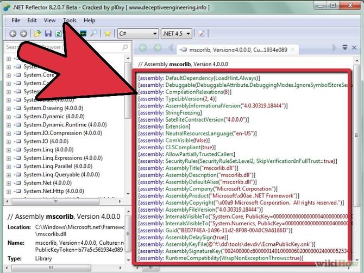The image size is (364, 273).
Task: Click the checklist icon after .NET 4.5
Action: click(x=201, y=34)
